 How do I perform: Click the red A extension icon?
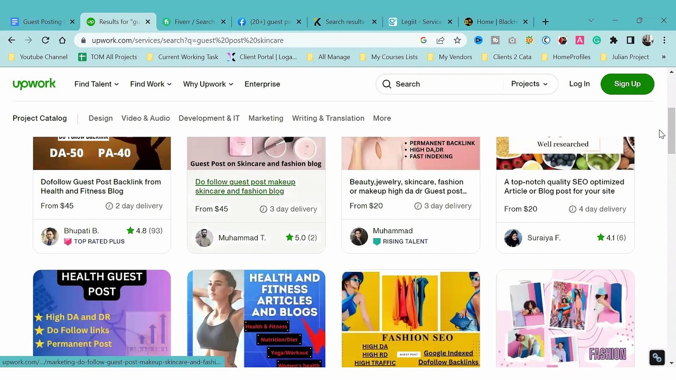point(580,40)
